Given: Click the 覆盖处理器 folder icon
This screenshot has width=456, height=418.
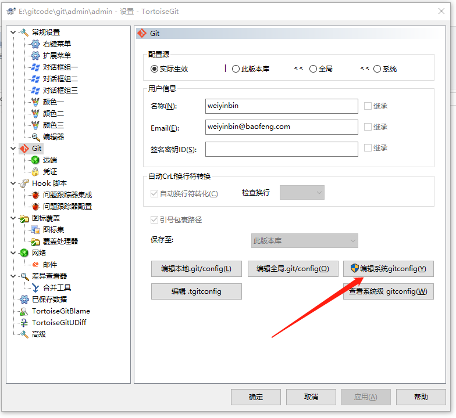Looking at the screenshot, I should tap(35, 242).
